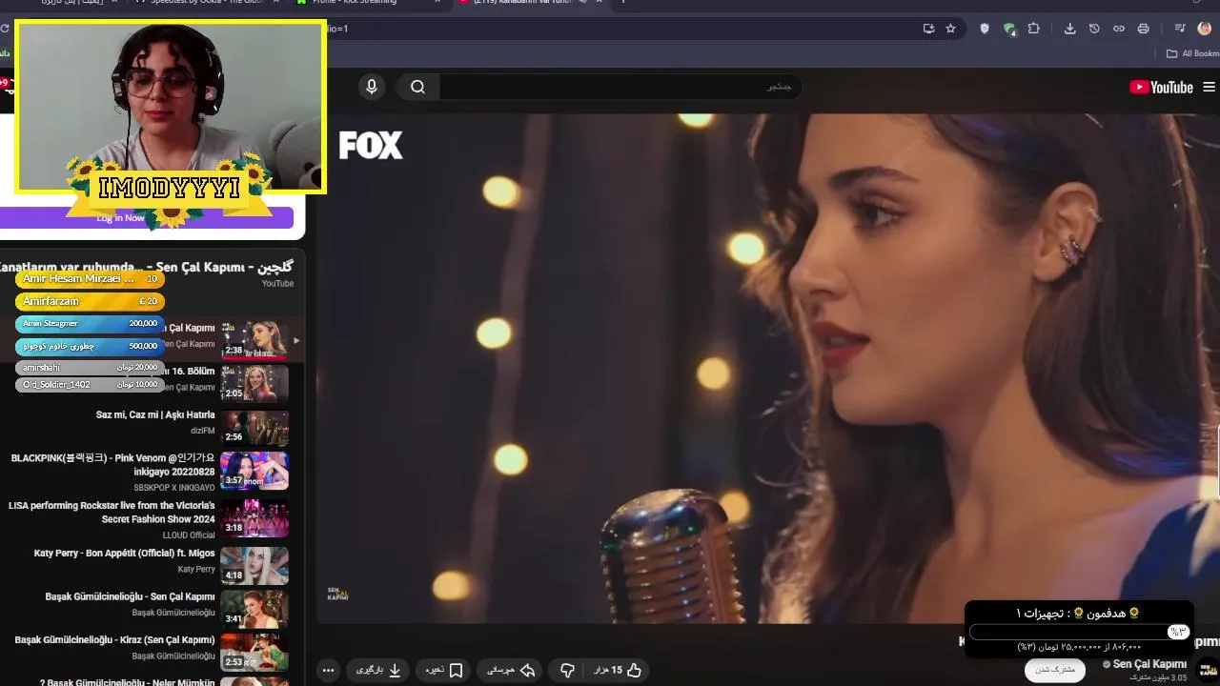
Task: Open the YouTube hamburger guide menu
Action: point(1209,87)
